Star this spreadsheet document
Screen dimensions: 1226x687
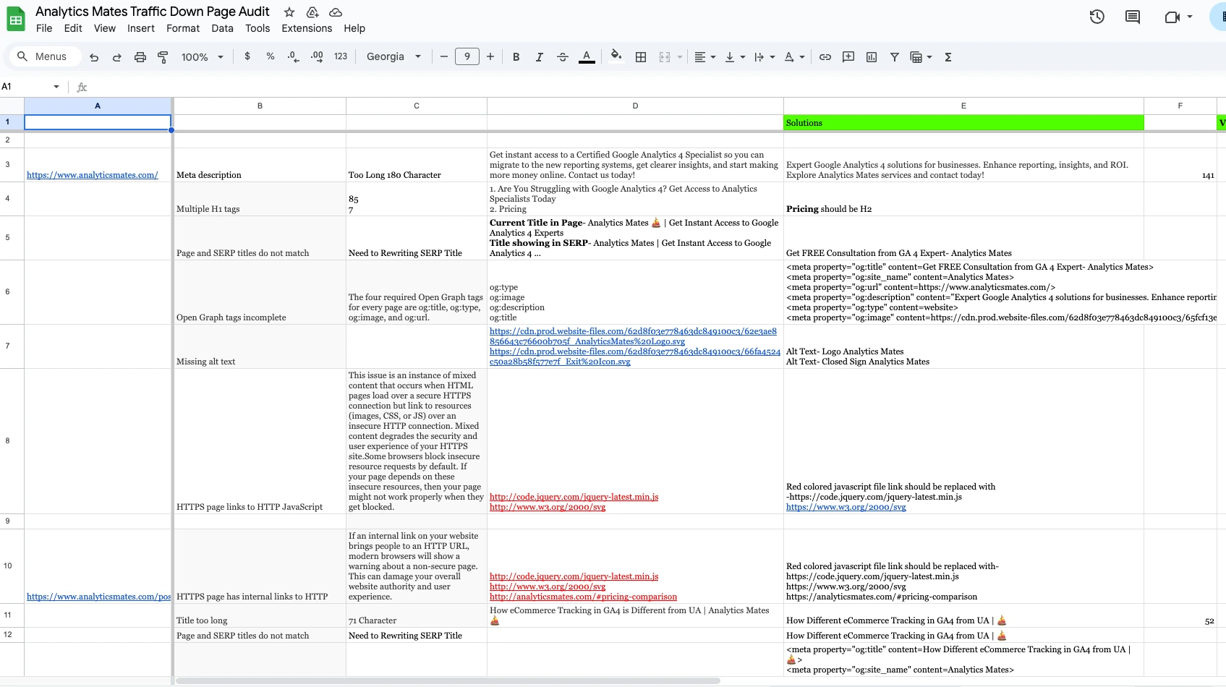tap(289, 12)
